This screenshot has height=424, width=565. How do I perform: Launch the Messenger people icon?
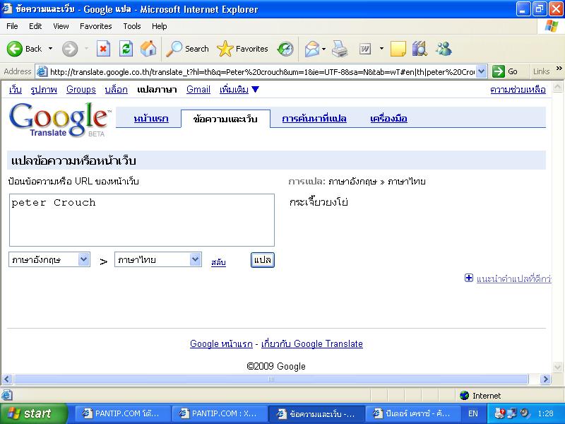point(444,49)
